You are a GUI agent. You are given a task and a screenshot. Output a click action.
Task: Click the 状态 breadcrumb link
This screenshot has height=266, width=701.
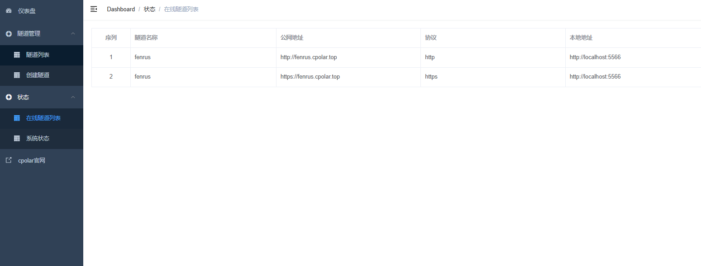pyautogui.click(x=149, y=9)
